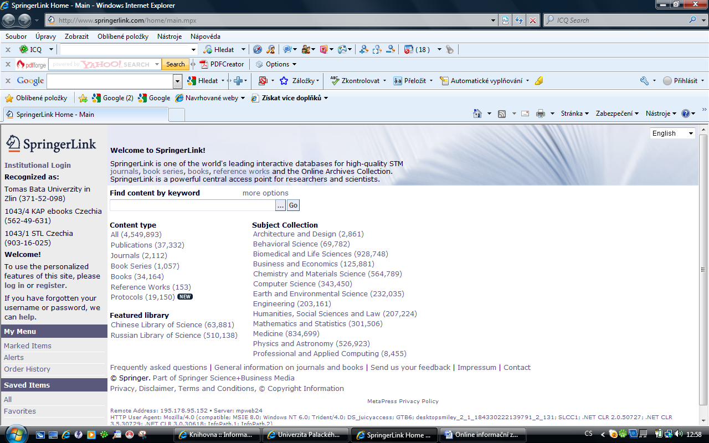Open the Úpravy menu
Viewport: 709px width, 443px height.
45,37
